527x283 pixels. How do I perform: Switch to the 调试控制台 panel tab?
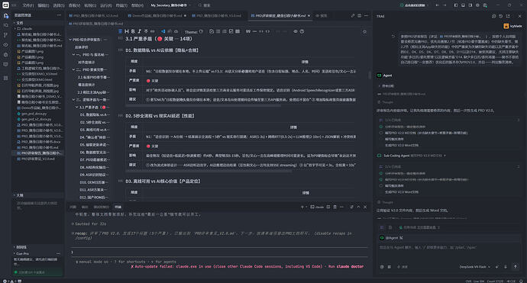pos(101,207)
